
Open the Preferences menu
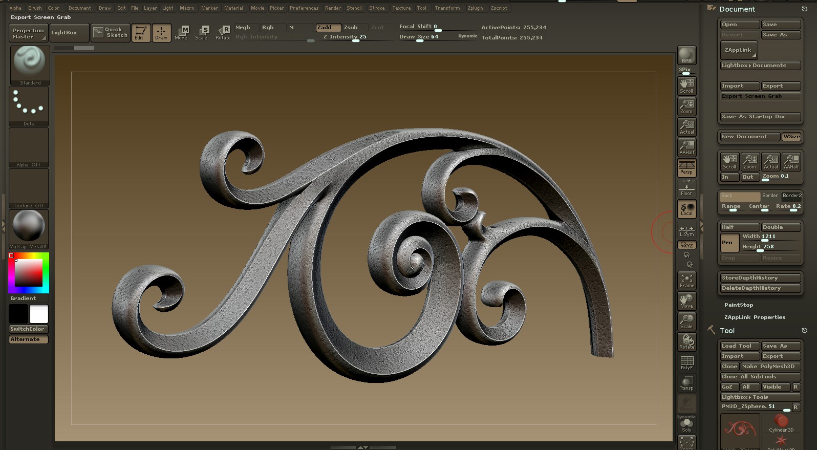(304, 8)
